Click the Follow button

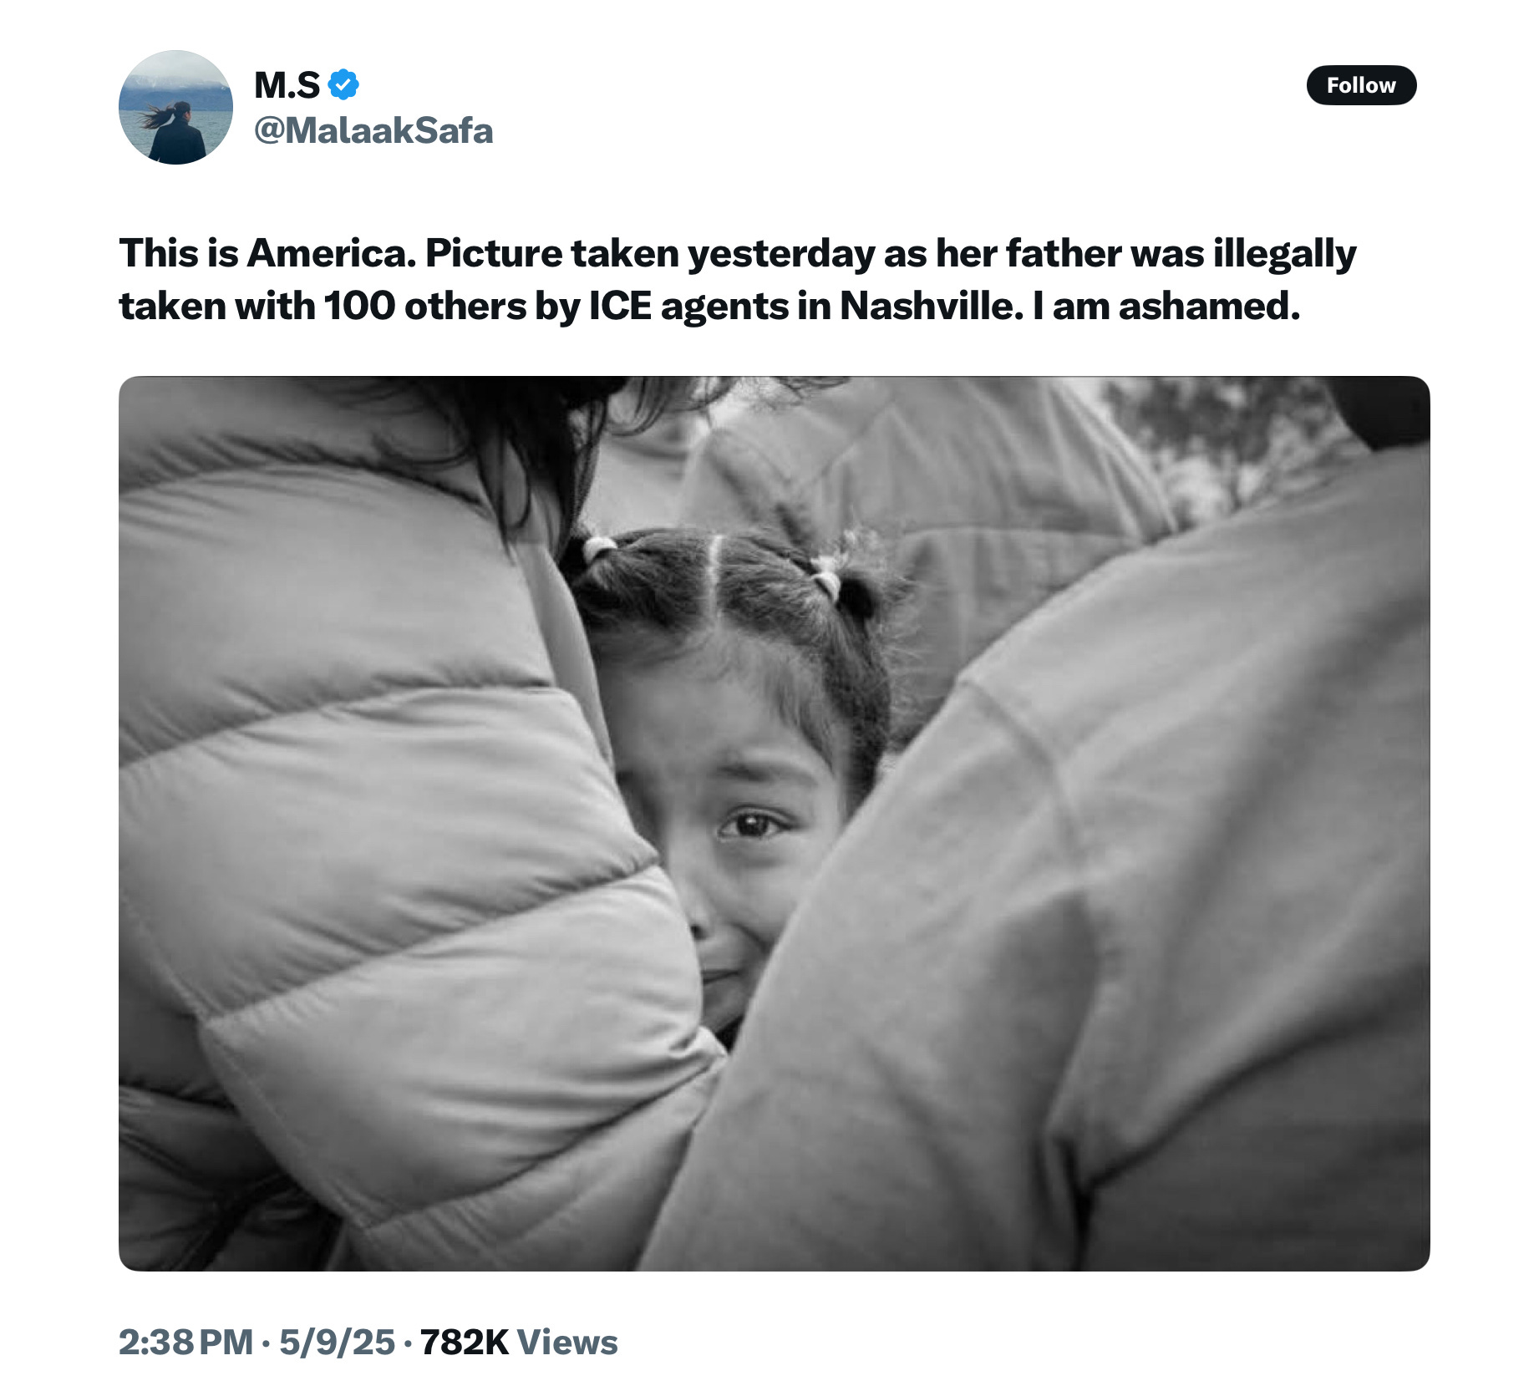[1361, 85]
